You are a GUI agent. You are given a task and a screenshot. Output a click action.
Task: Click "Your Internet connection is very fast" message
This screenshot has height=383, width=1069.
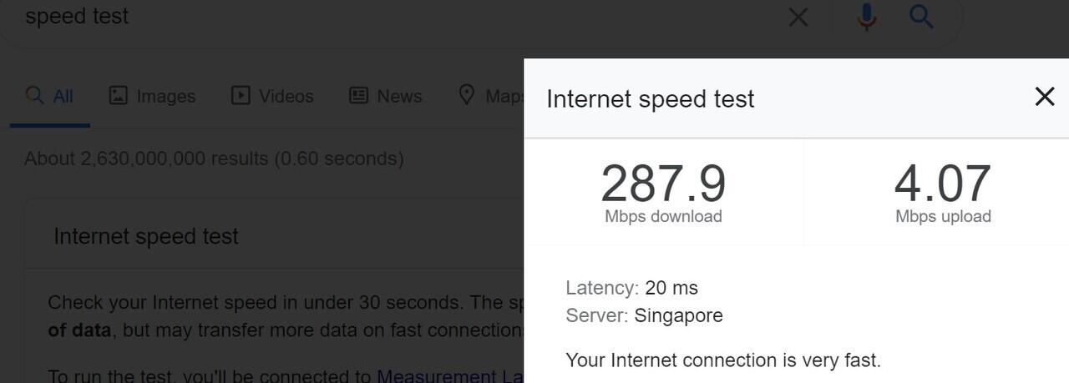pyautogui.click(x=722, y=360)
